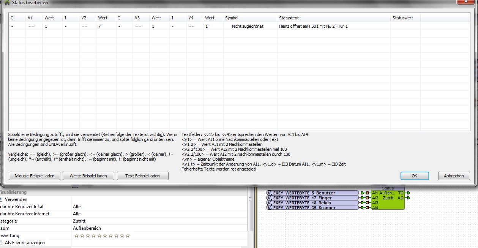Image resolution: width=478 pixels, height=248 pixels.
Task: Click the empty Statuswert cell in first row
Action: tap(405, 26)
